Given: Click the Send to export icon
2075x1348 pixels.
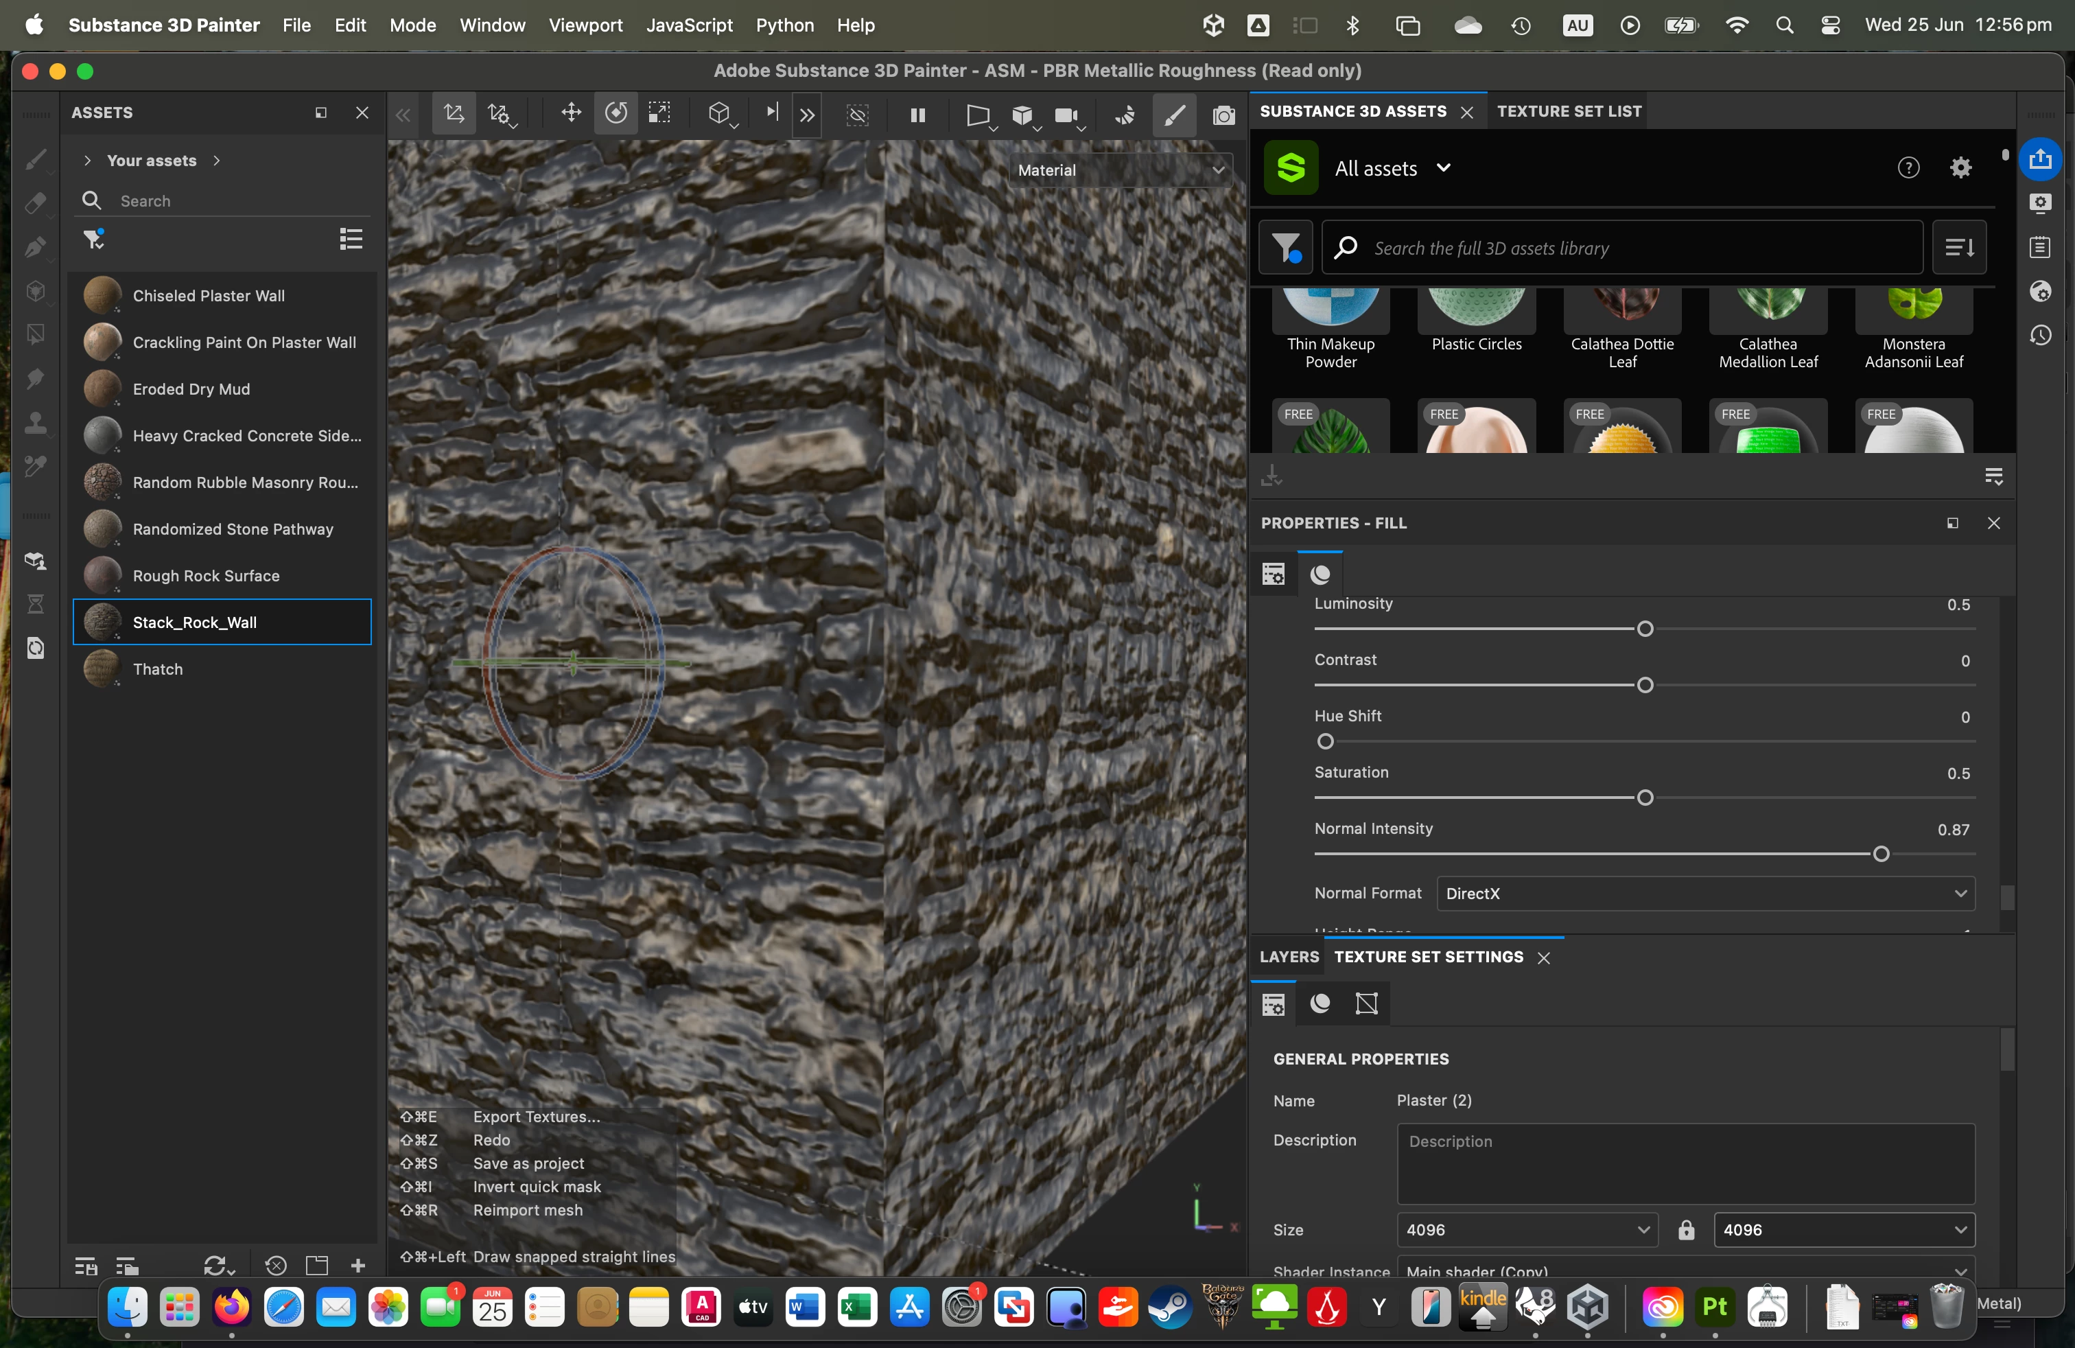Looking at the screenshot, I should 2040,159.
